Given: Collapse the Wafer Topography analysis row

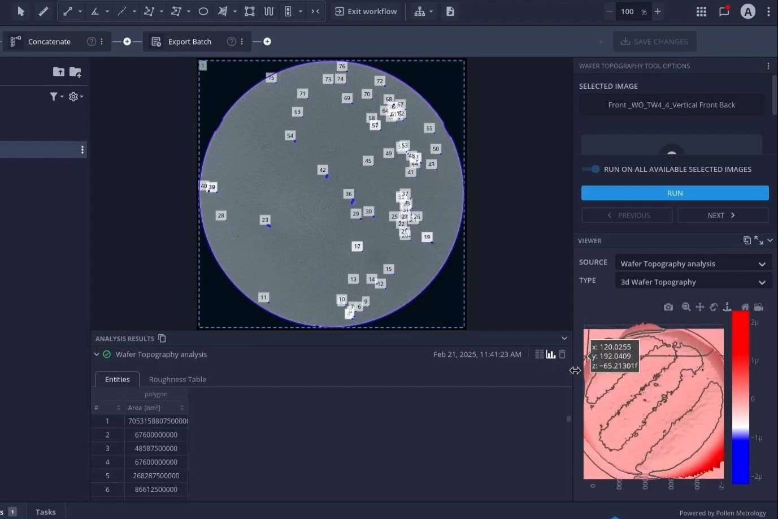Looking at the screenshot, I should [96, 354].
